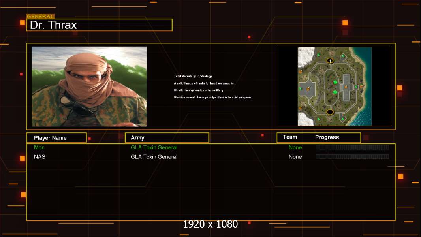
Task: Select player name Mon
Action: [x=39, y=147]
